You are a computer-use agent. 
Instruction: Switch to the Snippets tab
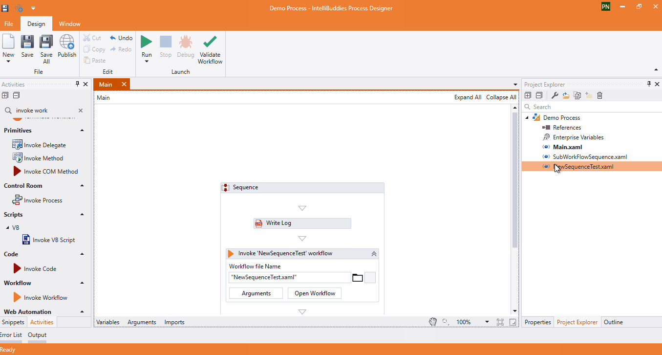tap(13, 322)
